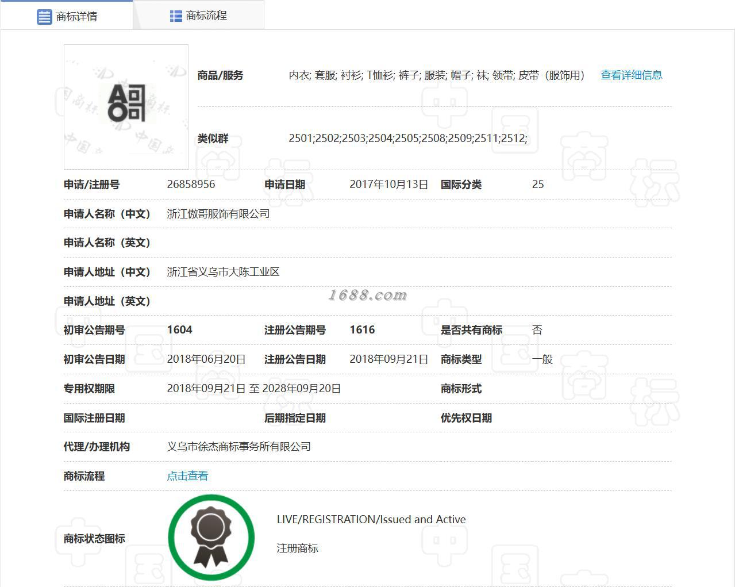Click registration announcement issue 1616
735x587 pixels.
[362, 330]
